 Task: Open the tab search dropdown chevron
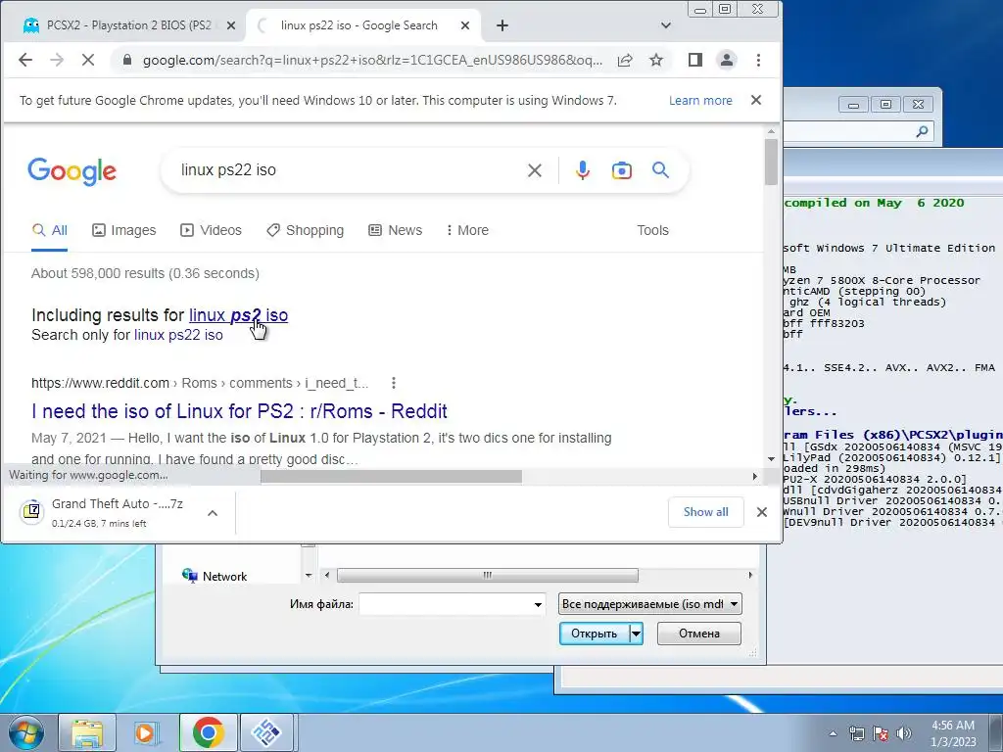[x=665, y=25]
